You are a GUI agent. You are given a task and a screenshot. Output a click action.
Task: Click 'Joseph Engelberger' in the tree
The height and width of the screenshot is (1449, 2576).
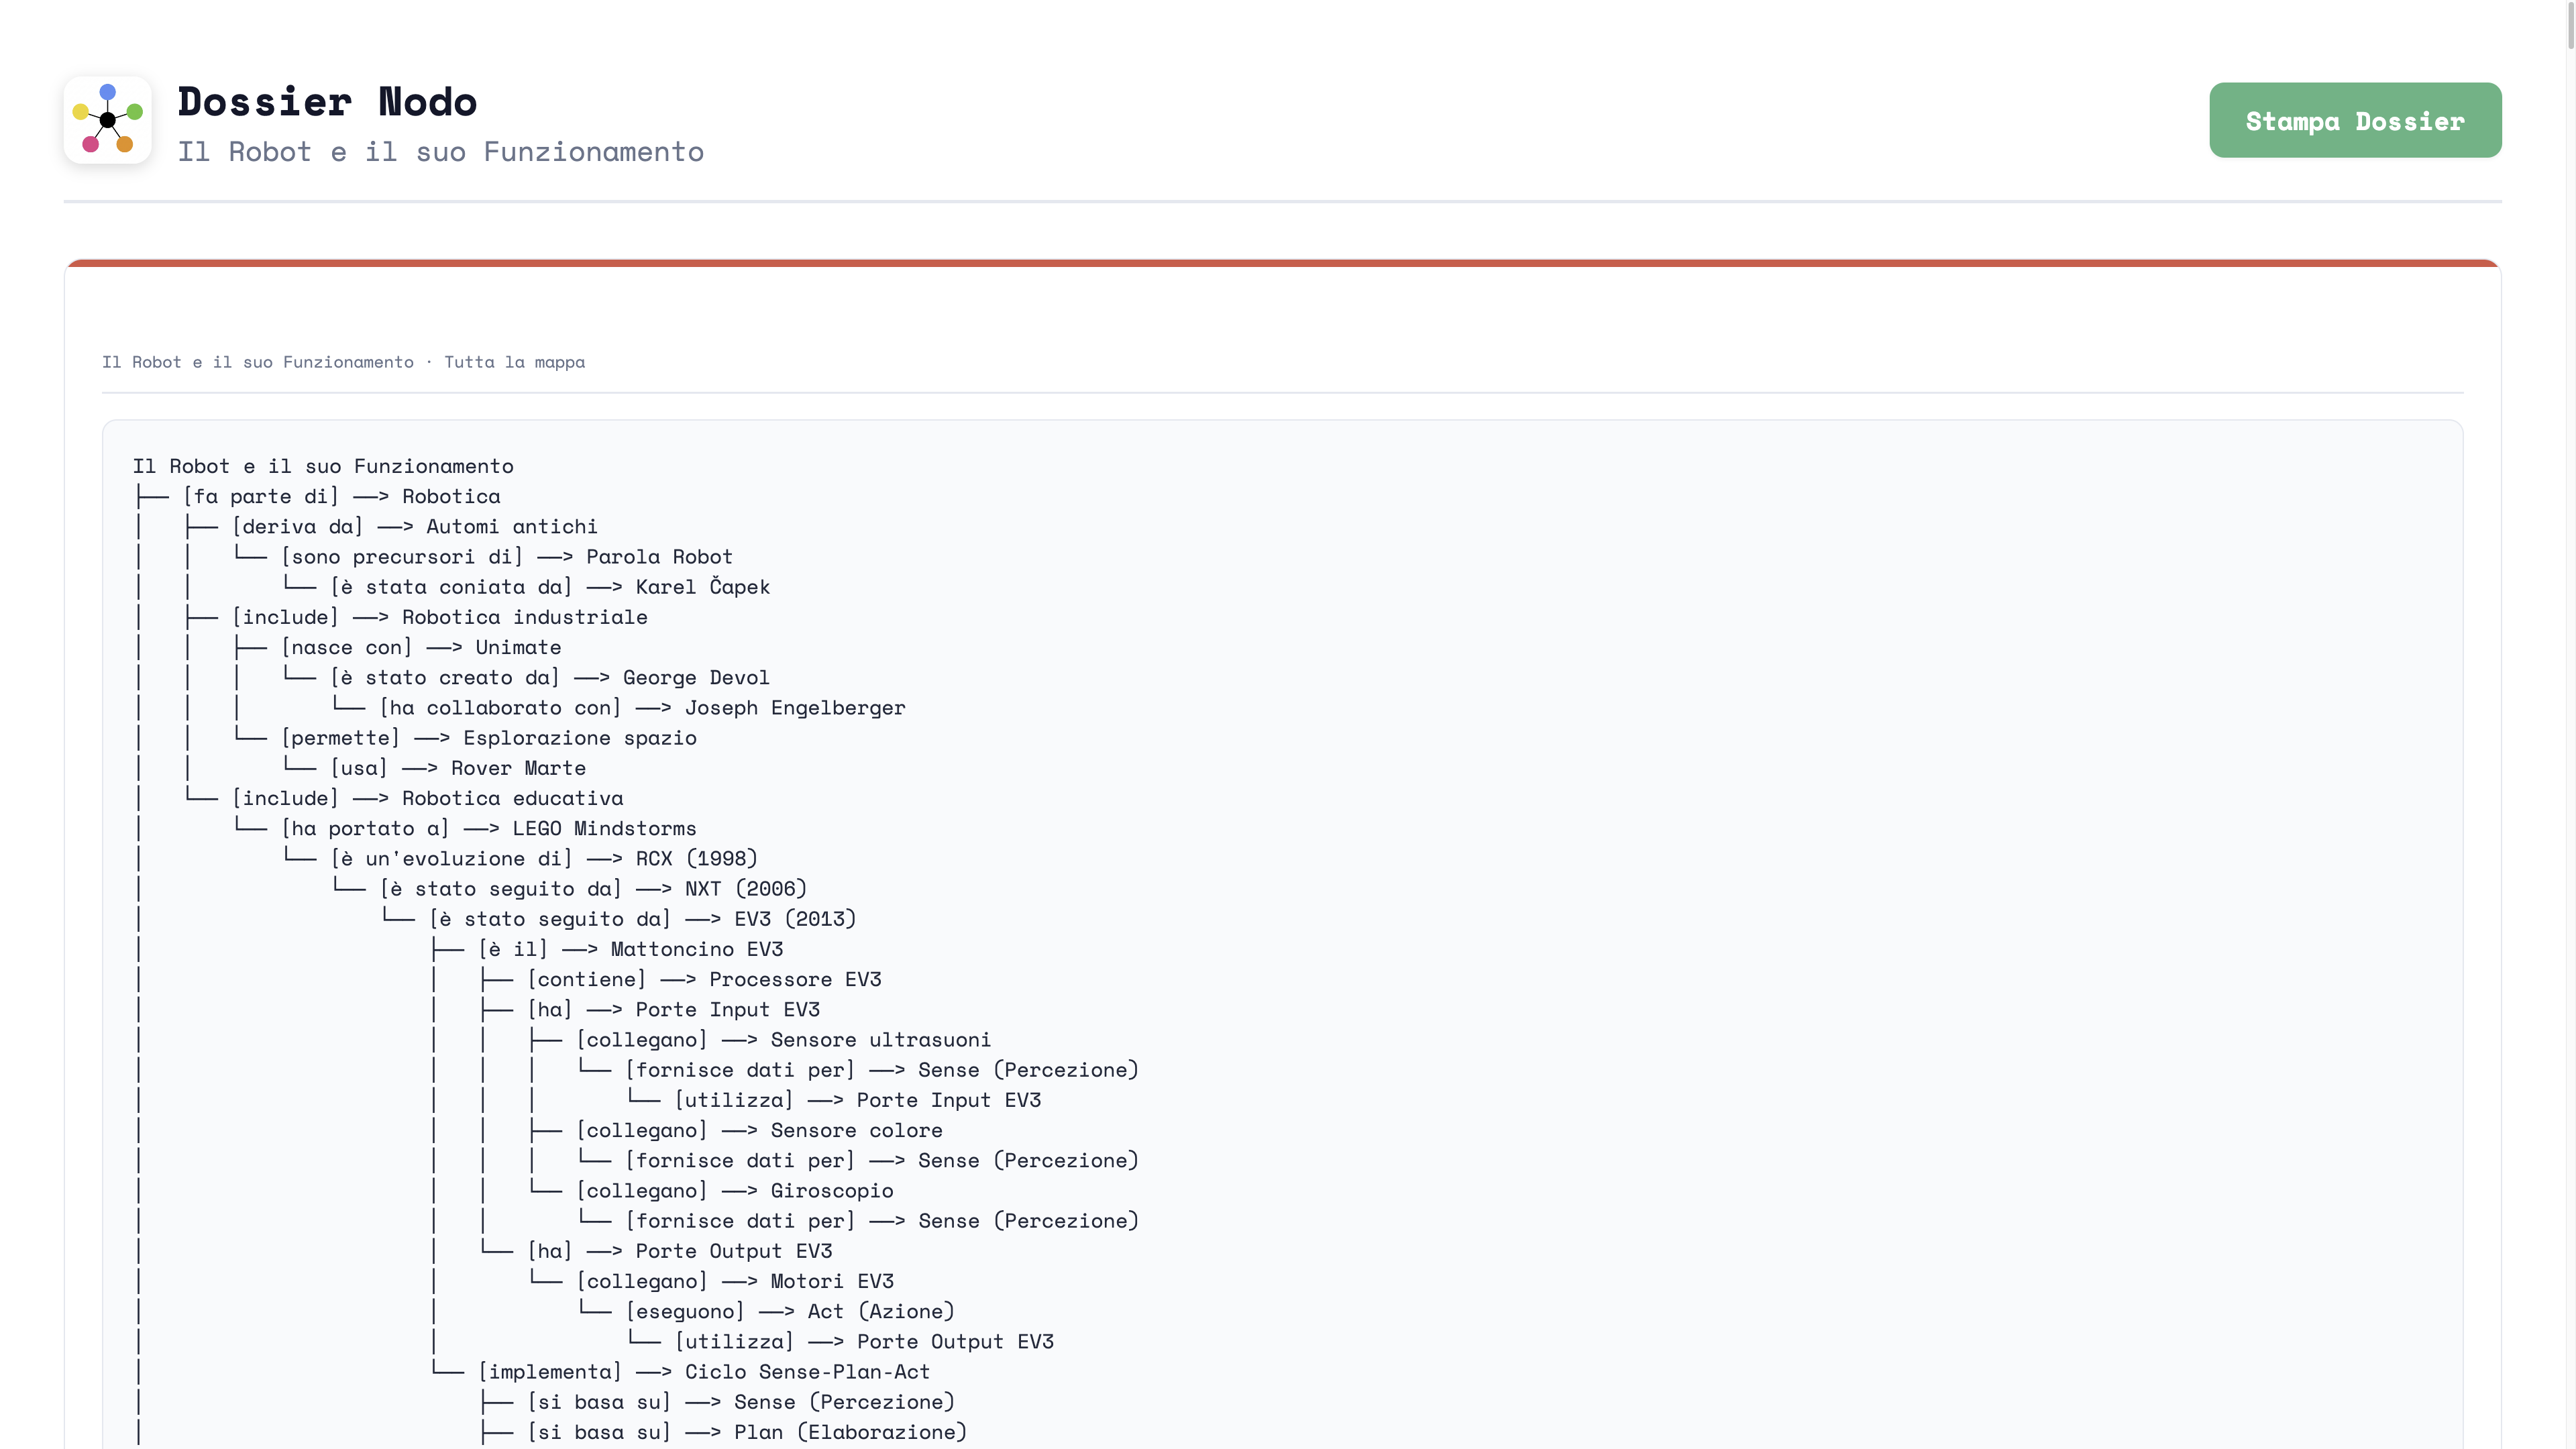click(x=795, y=708)
